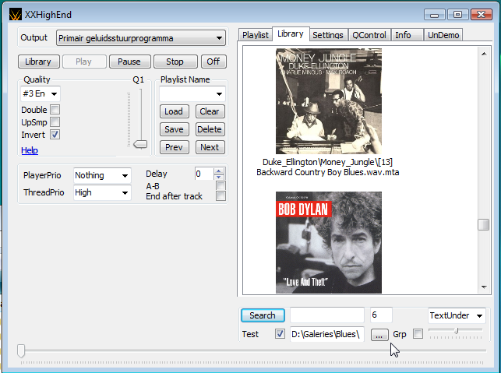Click the Play button
The width and height of the screenshot is (501, 373).
click(84, 62)
